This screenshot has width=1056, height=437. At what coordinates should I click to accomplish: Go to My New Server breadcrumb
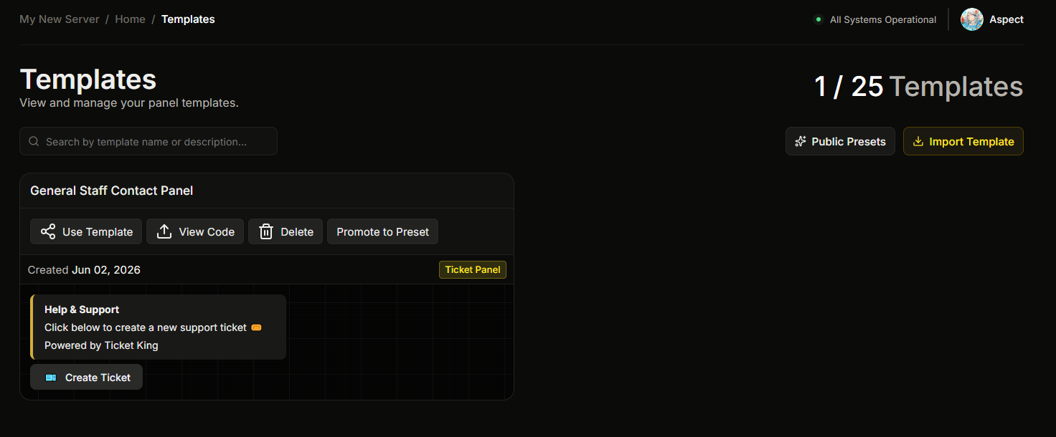coord(60,19)
